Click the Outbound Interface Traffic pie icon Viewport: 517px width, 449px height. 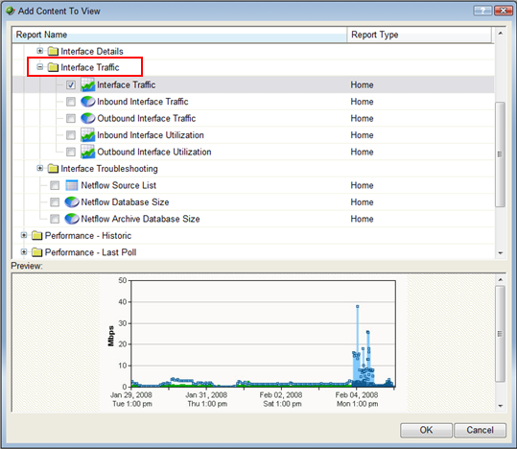pos(87,118)
